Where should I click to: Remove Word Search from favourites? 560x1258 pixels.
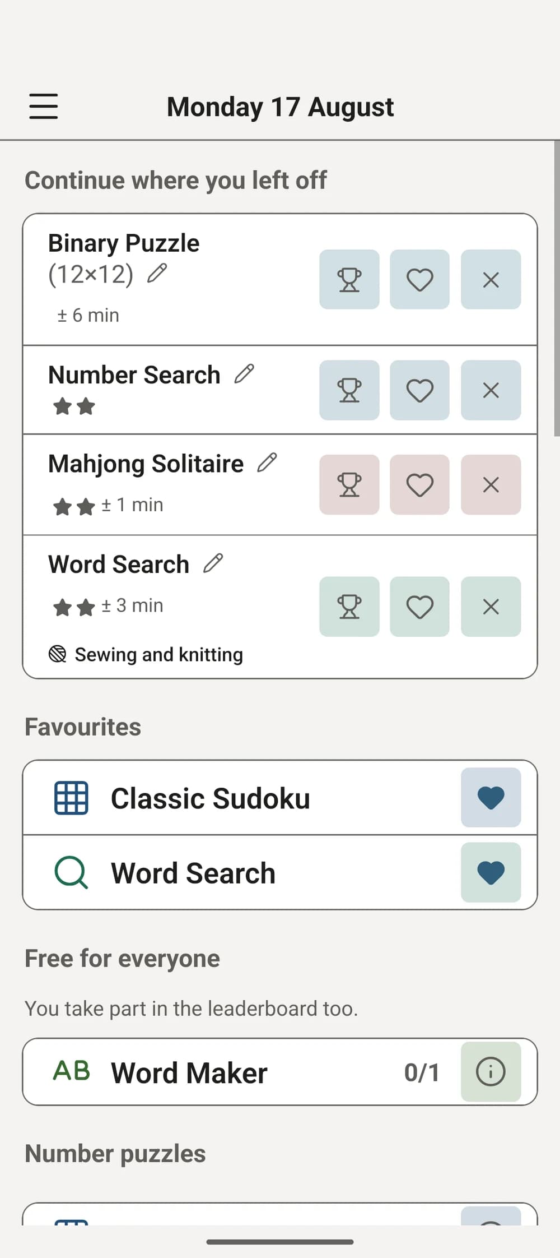491,872
